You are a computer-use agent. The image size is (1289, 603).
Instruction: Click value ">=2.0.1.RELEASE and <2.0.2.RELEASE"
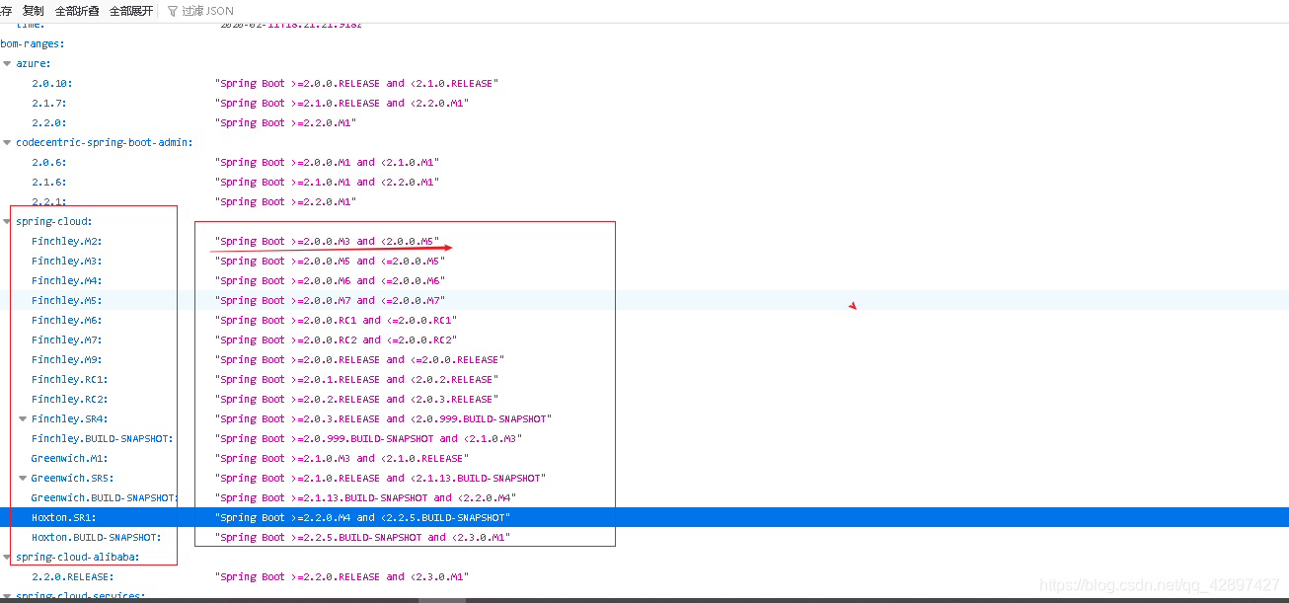[356, 379]
